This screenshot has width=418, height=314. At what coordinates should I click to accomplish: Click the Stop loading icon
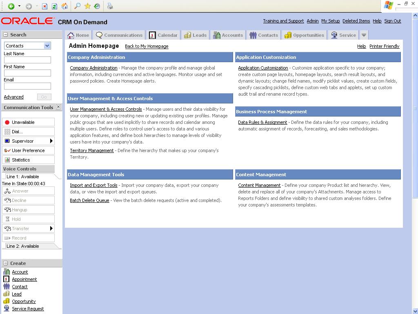[45, 6]
